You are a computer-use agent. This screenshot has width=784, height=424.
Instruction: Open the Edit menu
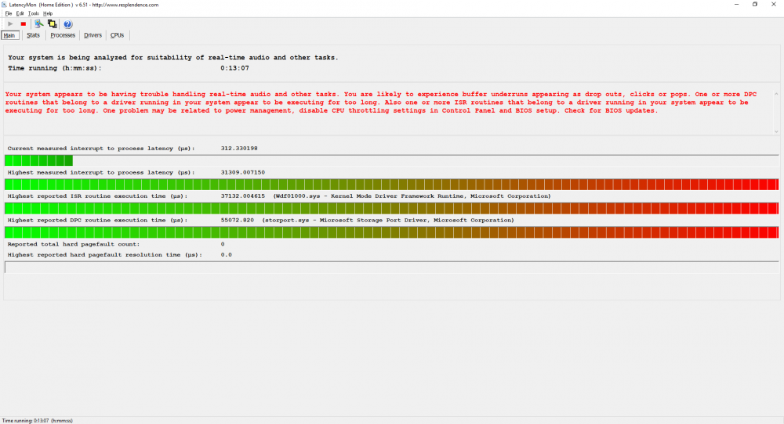pos(20,13)
